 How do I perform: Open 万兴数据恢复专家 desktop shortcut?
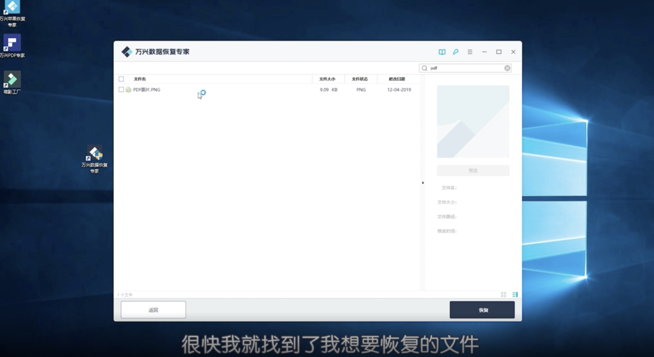tap(95, 160)
